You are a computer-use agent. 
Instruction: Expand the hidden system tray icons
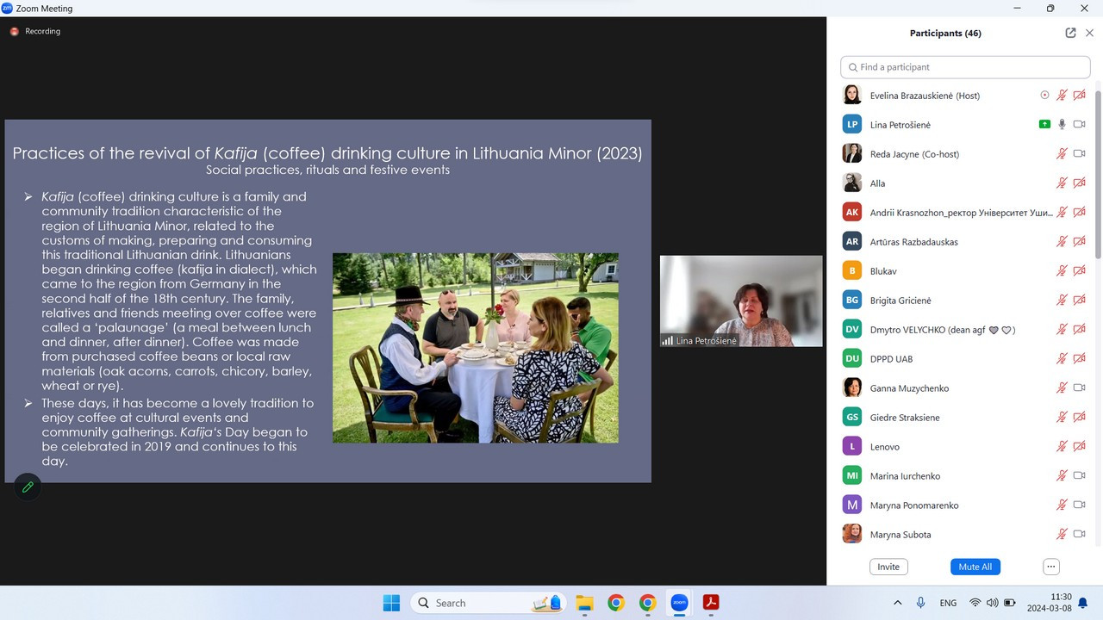tap(898, 603)
